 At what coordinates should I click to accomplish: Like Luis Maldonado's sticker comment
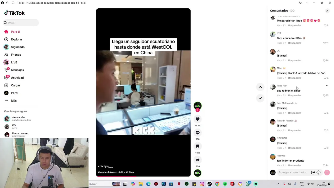coord(325,113)
